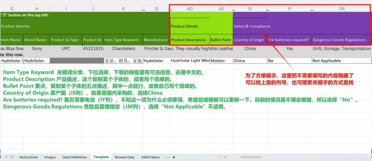Add a new sheet with plus icon
The image size is (372, 161).
coord(174,157)
